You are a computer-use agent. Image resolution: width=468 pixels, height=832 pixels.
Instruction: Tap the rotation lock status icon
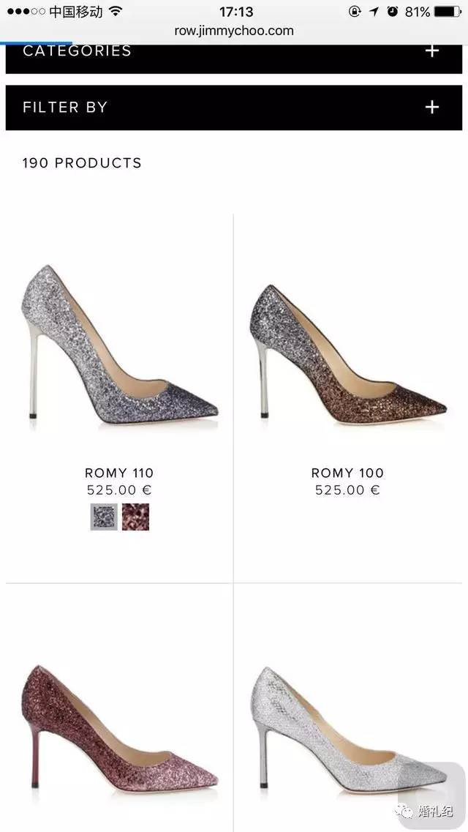pos(355,11)
